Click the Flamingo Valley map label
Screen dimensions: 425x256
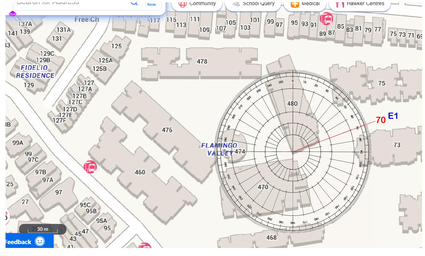tap(219, 149)
